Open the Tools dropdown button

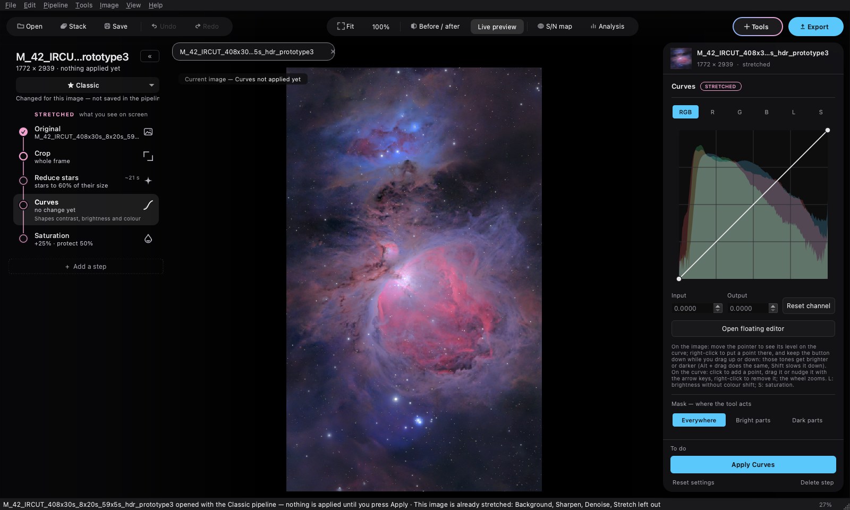[x=758, y=27]
